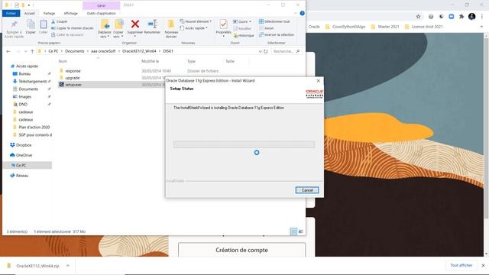Screen dimensions: 489x275
Task: Select the response folder
Action: (73, 71)
